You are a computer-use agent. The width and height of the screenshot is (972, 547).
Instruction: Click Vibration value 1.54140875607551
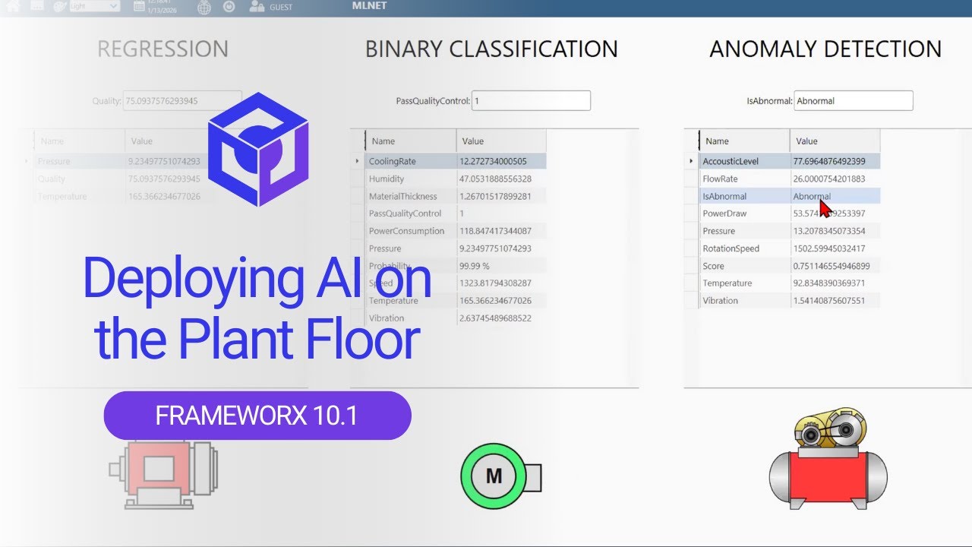click(x=829, y=301)
